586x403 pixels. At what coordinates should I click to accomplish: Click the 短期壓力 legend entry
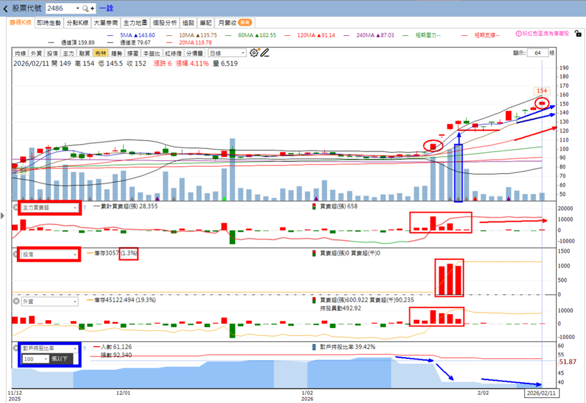click(x=421, y=35)
